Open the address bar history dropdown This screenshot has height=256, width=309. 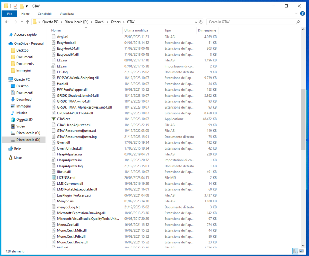point(195,22)
